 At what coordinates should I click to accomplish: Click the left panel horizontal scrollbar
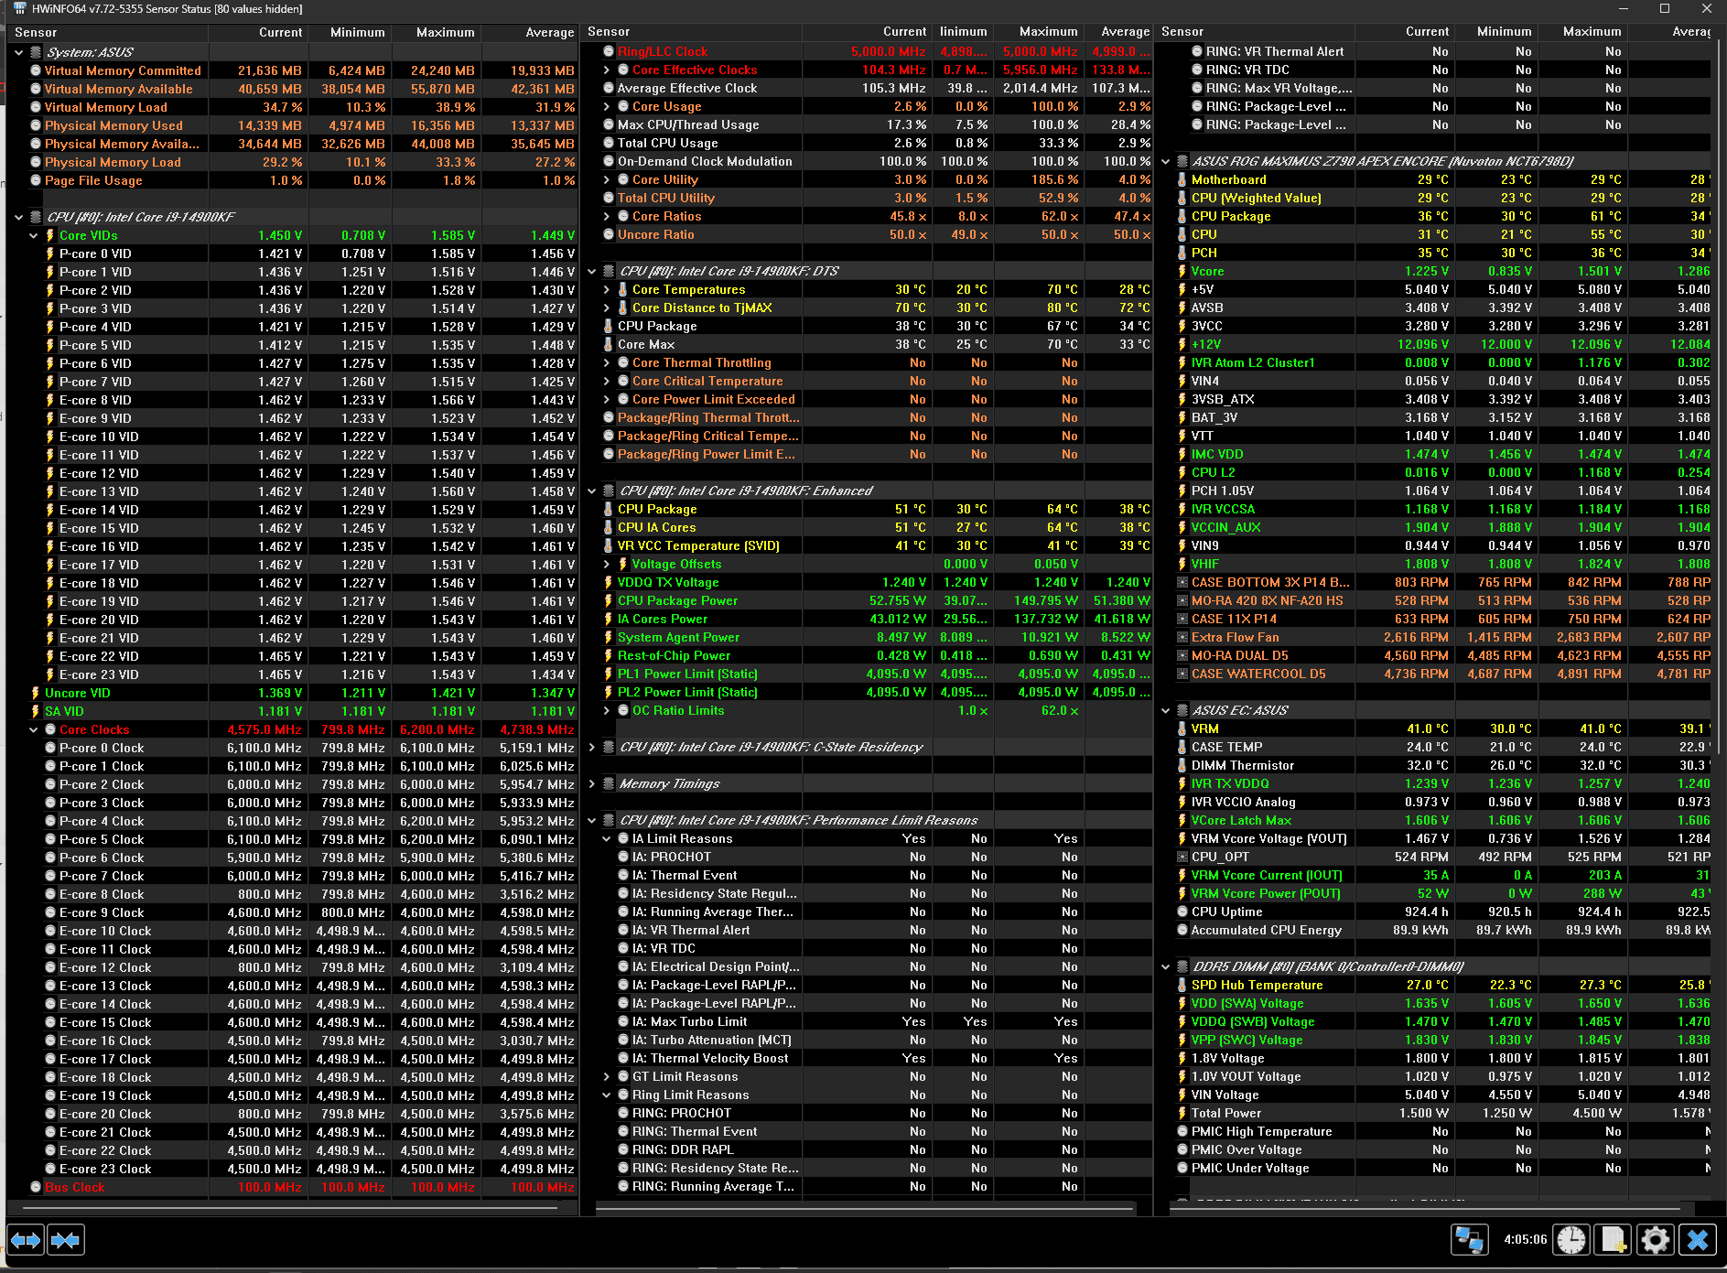tap(289, 1208)
